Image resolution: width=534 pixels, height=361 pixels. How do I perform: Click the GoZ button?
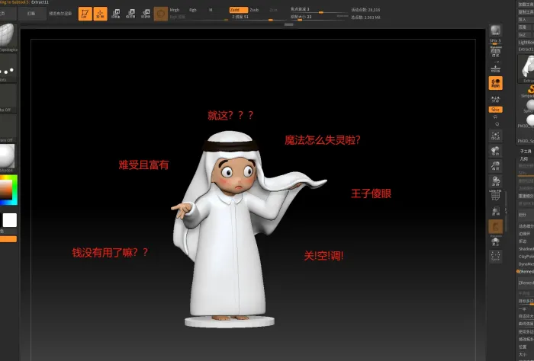coord(526,35)
